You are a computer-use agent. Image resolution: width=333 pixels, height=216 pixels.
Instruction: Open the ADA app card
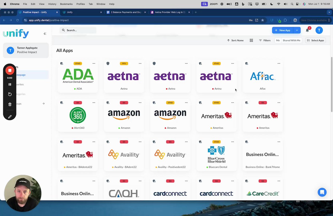pyautogui.click(x=78, y=76)
